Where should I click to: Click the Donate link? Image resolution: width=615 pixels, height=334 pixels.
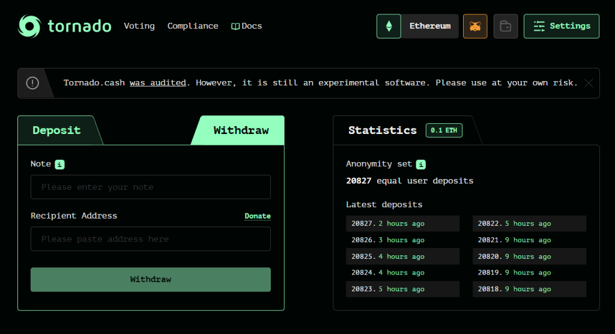(x=257, y=216)
